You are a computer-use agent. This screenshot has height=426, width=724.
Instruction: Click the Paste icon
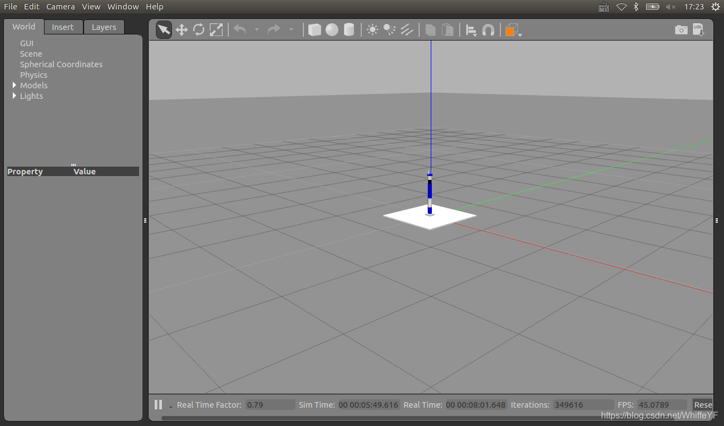pos(447,29)
